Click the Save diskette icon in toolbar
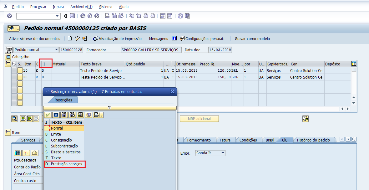369x190 pixels. tap(72, 16)
